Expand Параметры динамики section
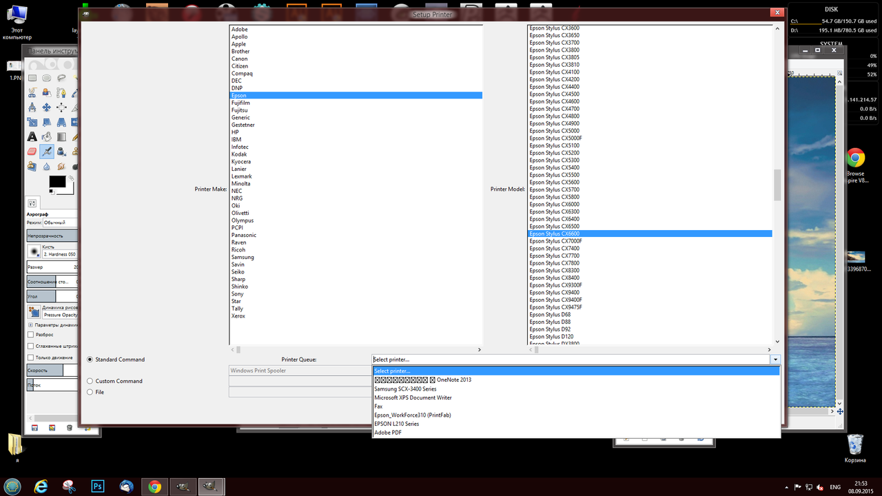The image size is (882, 496). pyautogui.click(x=30, y=324)
